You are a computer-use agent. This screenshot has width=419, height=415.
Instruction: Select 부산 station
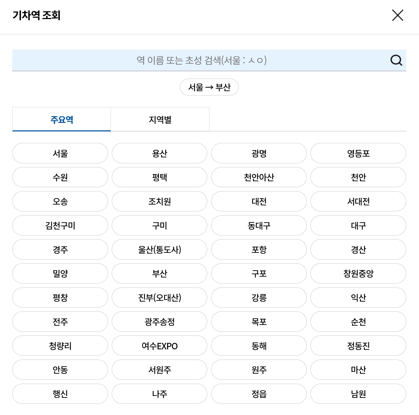pyautogui.click(x=159, y=273)
